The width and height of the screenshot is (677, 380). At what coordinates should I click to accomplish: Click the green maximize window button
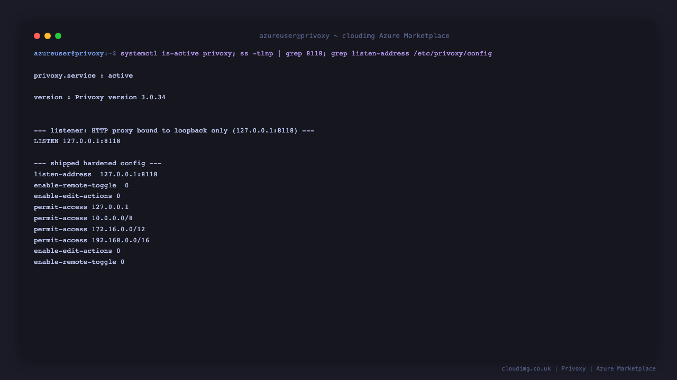58,36
